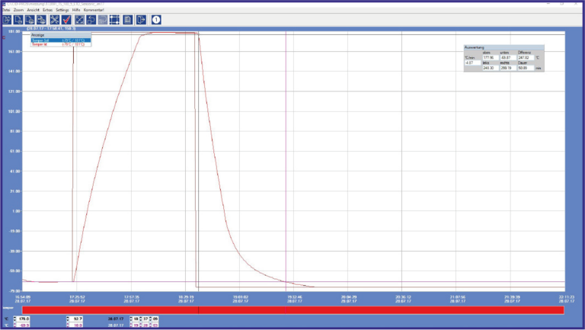Select Temper Ist entry in Anzeige list
This screenshot has height=330, width=585.
pos(61,44)
